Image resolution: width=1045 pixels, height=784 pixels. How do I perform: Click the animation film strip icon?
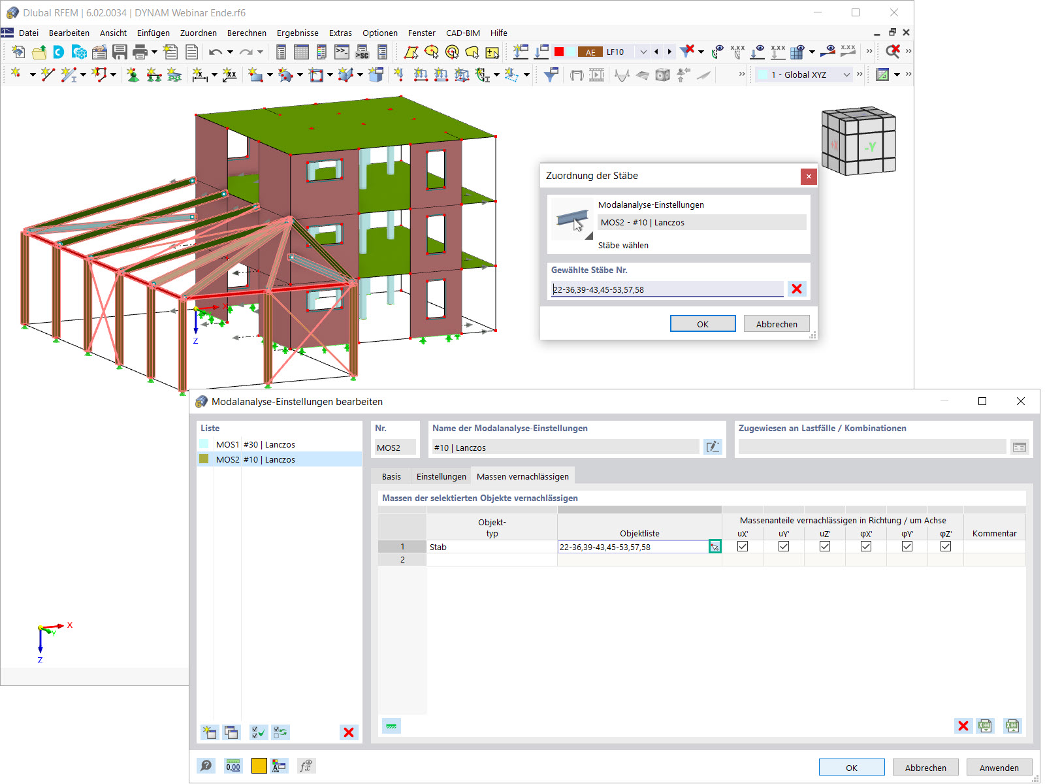coord(597,74)
